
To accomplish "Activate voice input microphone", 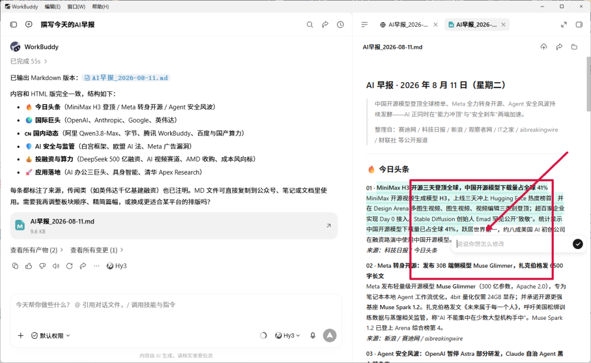I will [x=312, y=336].
